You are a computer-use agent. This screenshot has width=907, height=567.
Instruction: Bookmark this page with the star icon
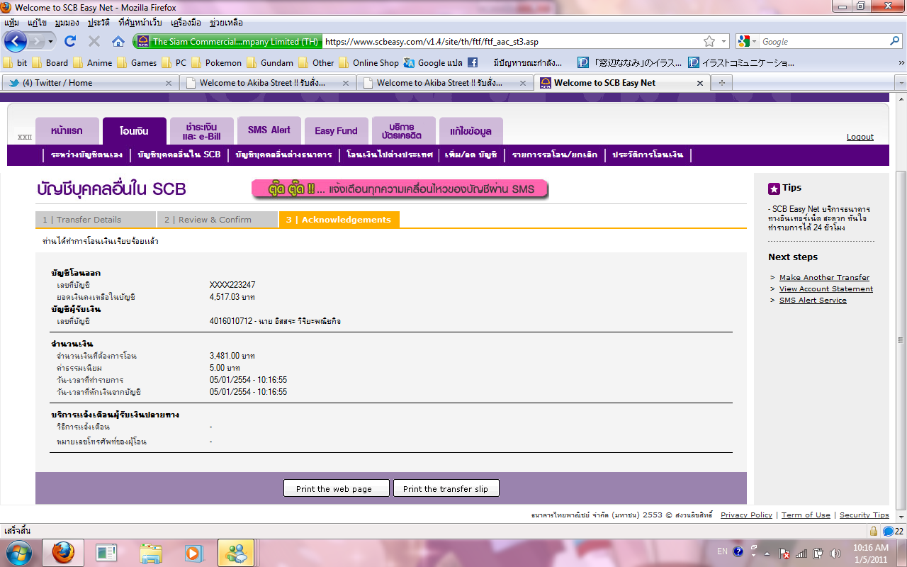point(709,41)
